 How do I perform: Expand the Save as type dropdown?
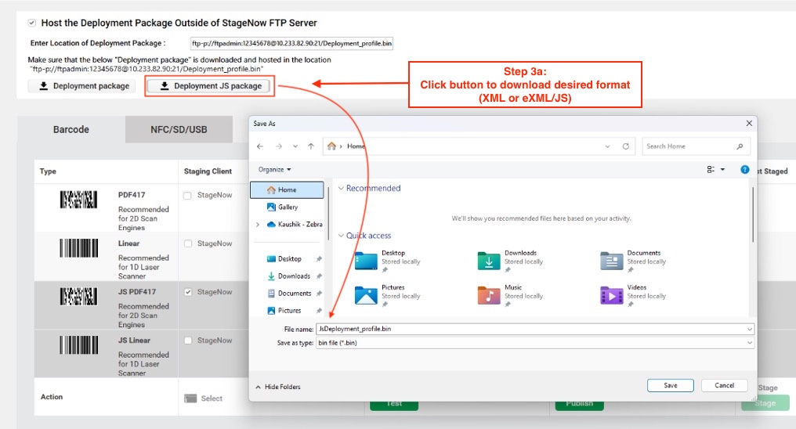750,343
